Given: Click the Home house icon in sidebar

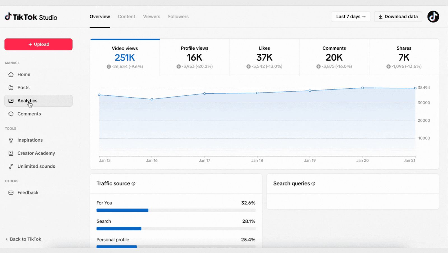Looking at the screenshot, I should [x=11, y=75].
